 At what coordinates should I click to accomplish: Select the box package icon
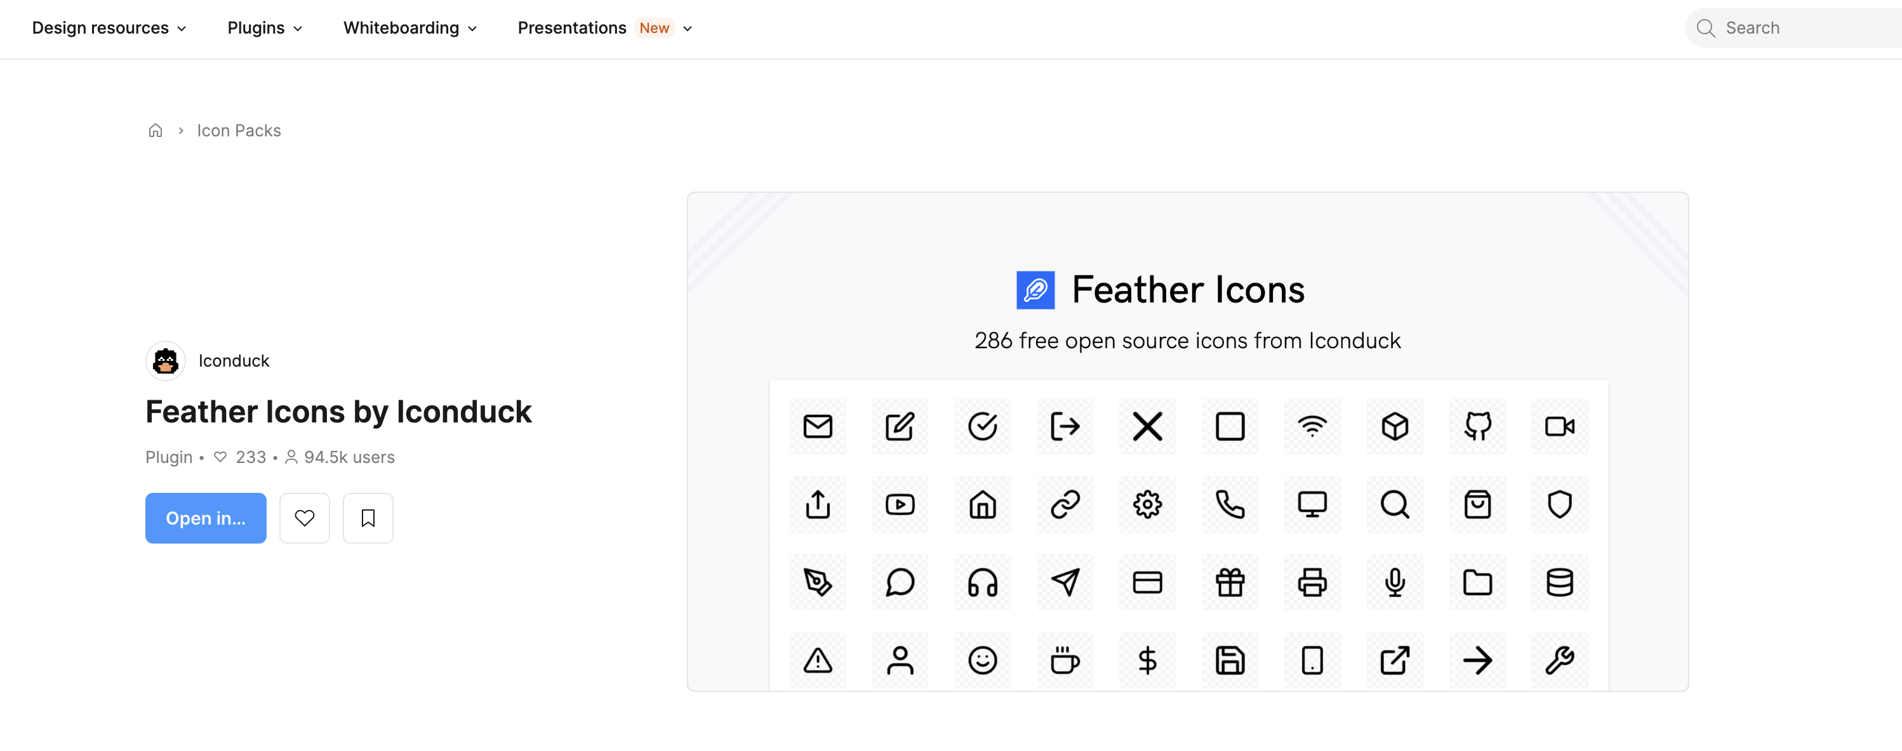click(1395, 426)
